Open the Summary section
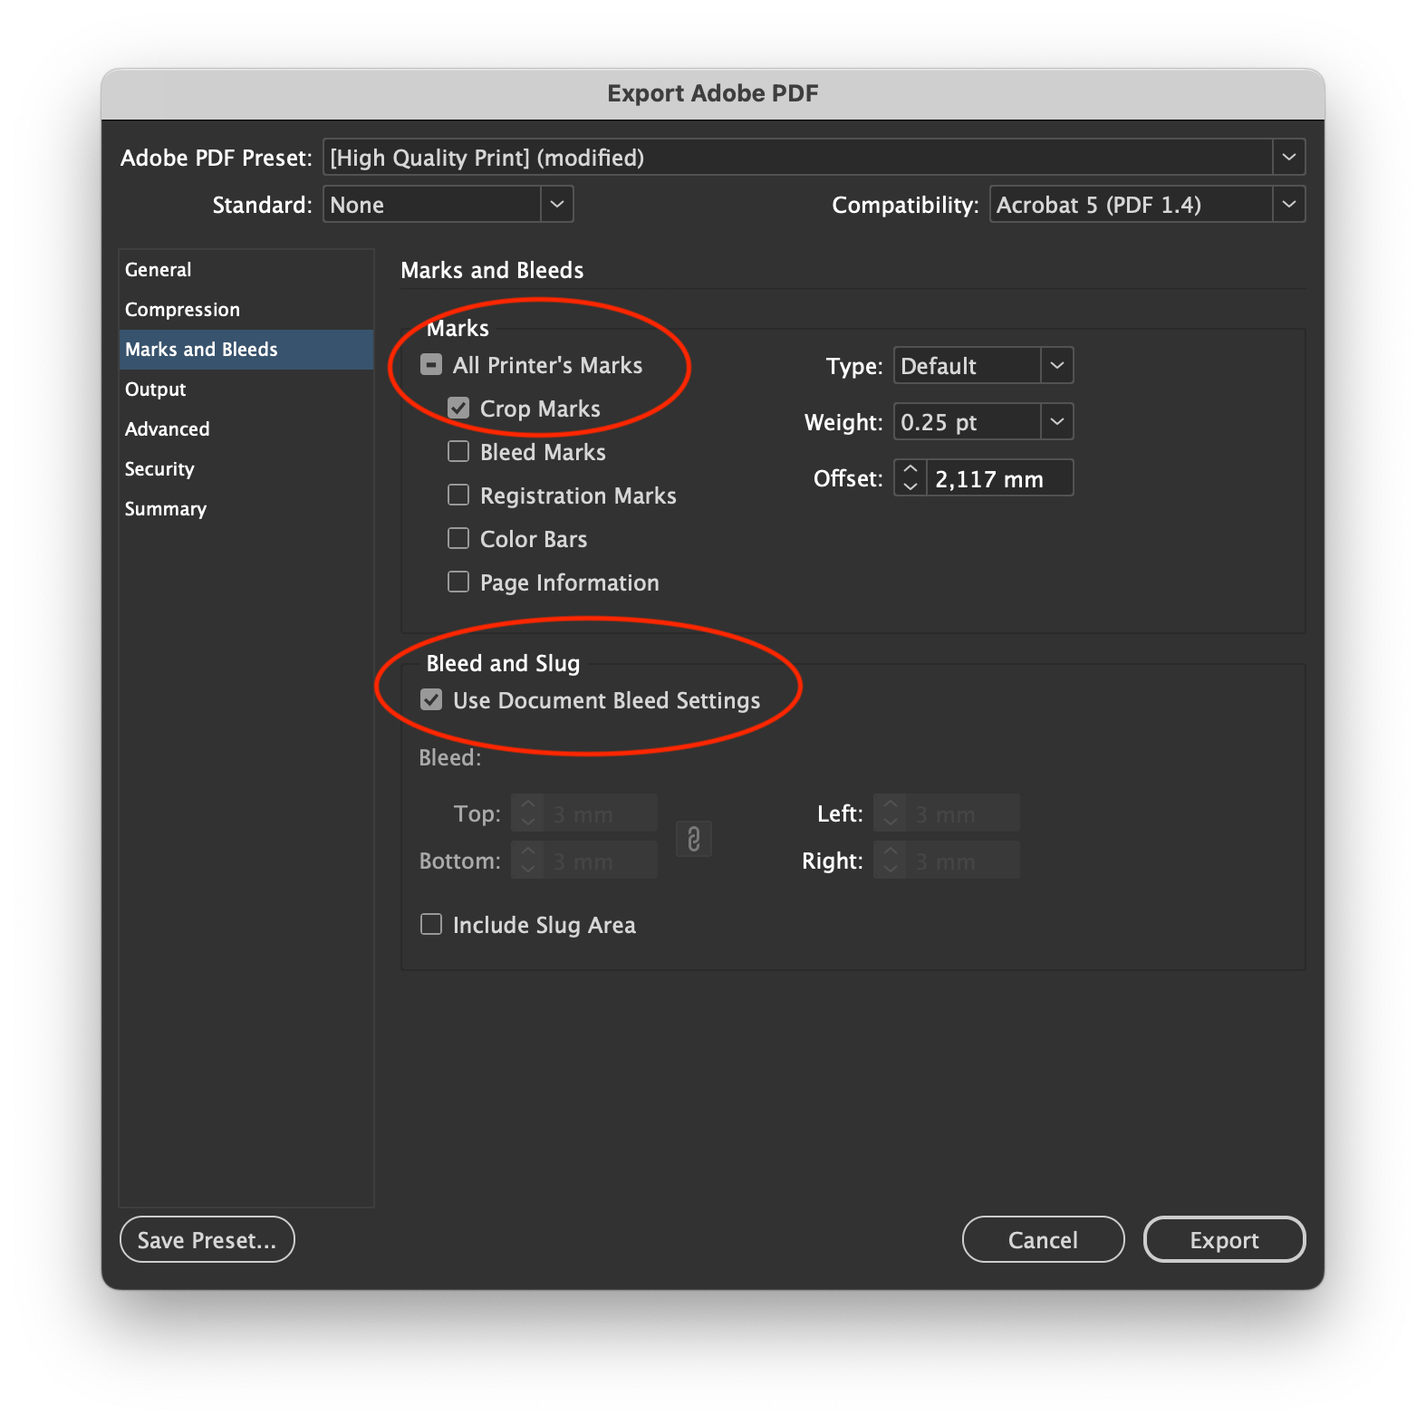Image resolution: width=1426 pixels, height=1424 pixels. 246,509
